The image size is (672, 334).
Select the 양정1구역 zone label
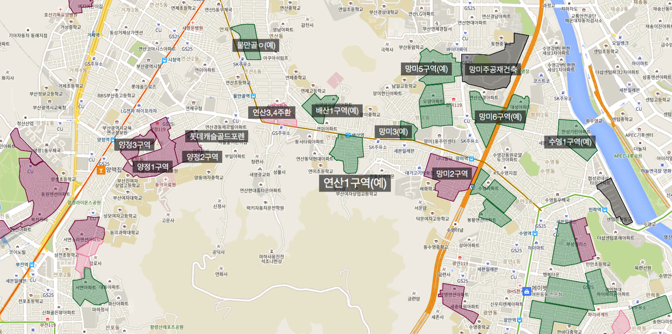153,167
